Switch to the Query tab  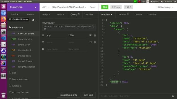[x=75, y=15]
